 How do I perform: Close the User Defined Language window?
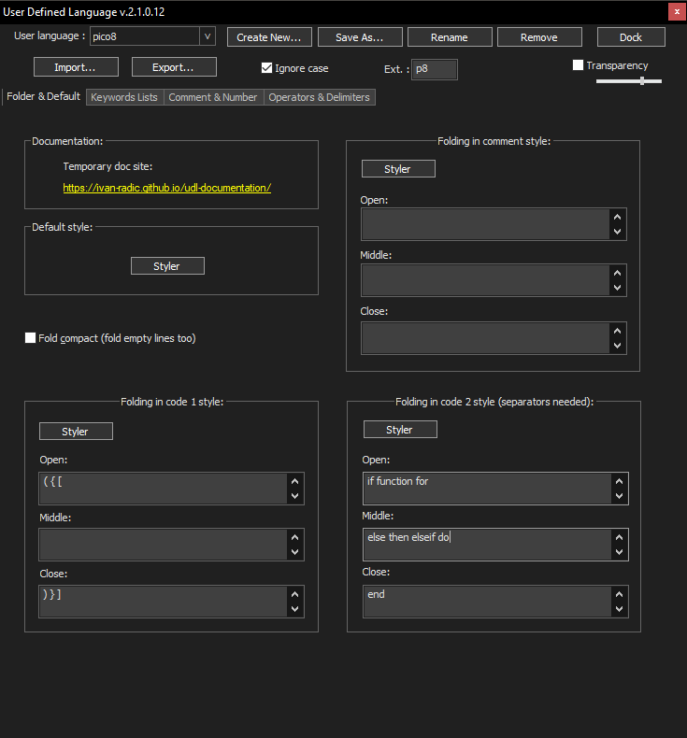tap(677, 12)
